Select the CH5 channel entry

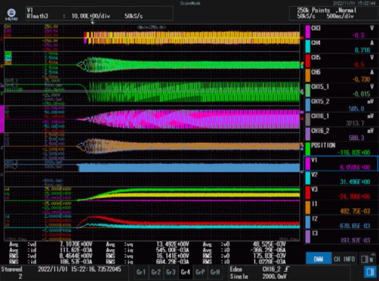[341, 61]
